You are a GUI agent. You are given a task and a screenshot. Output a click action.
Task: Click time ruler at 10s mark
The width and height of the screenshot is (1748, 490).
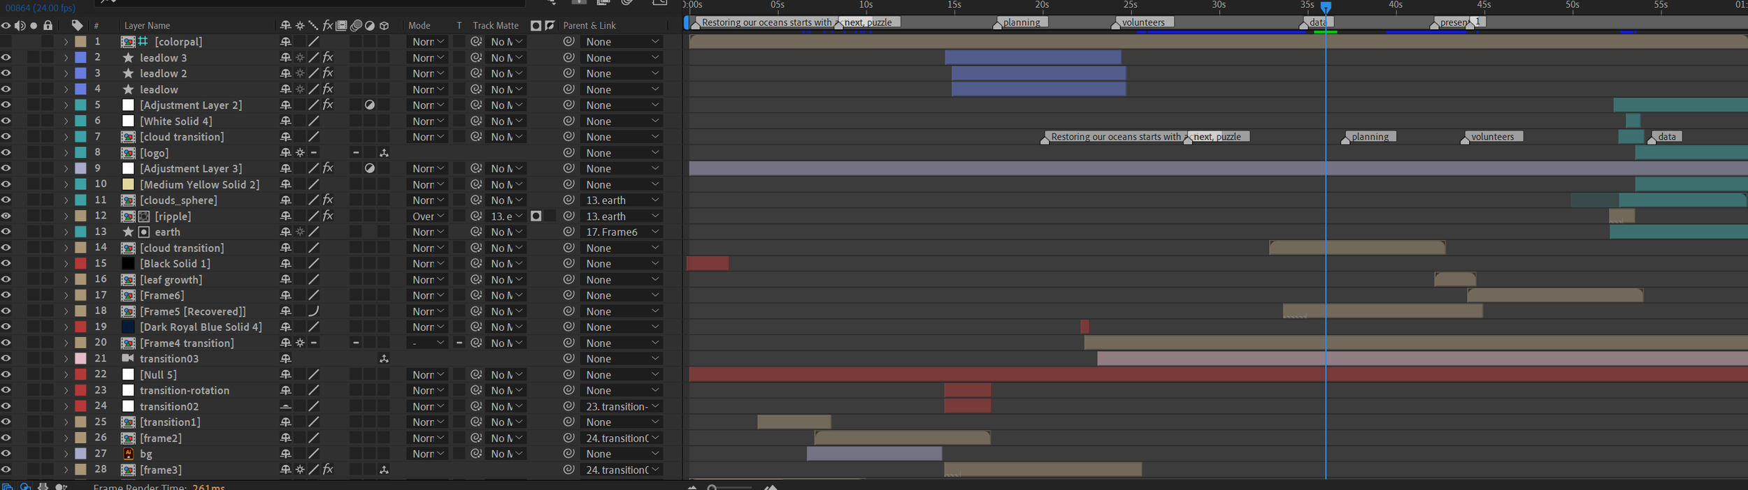[x=866, y=5]
